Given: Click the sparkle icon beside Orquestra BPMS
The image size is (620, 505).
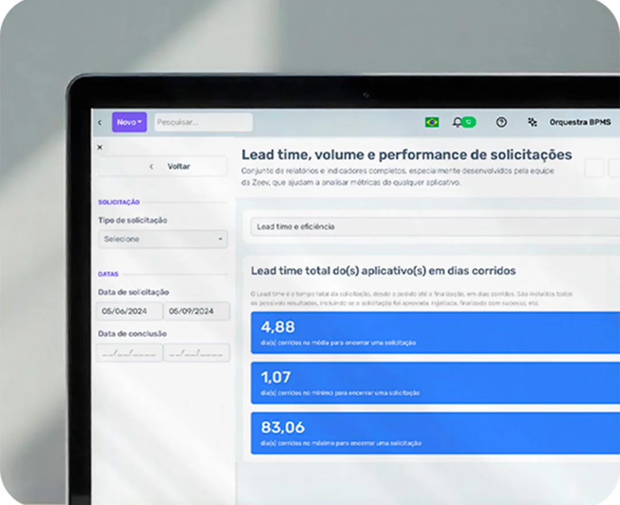Looking at the screenshot, I should 532,122.
